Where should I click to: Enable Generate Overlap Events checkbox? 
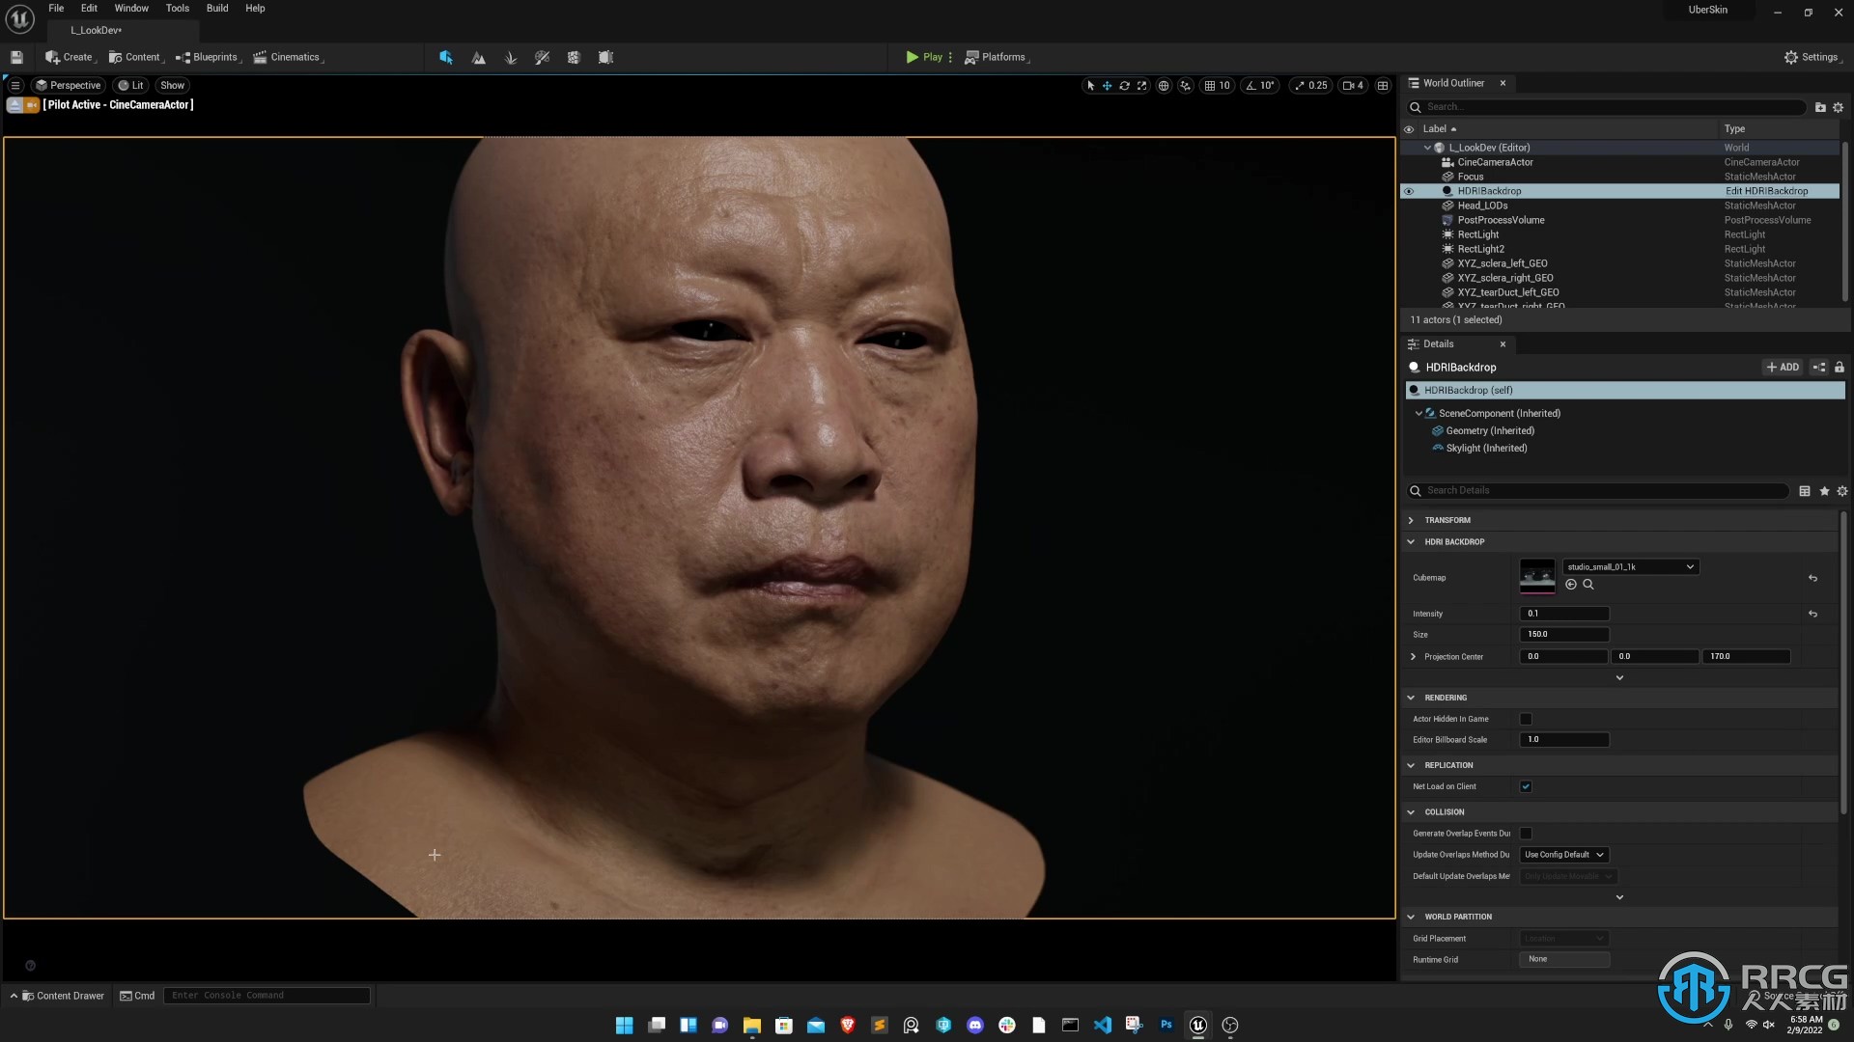[x=1526, y=834]
